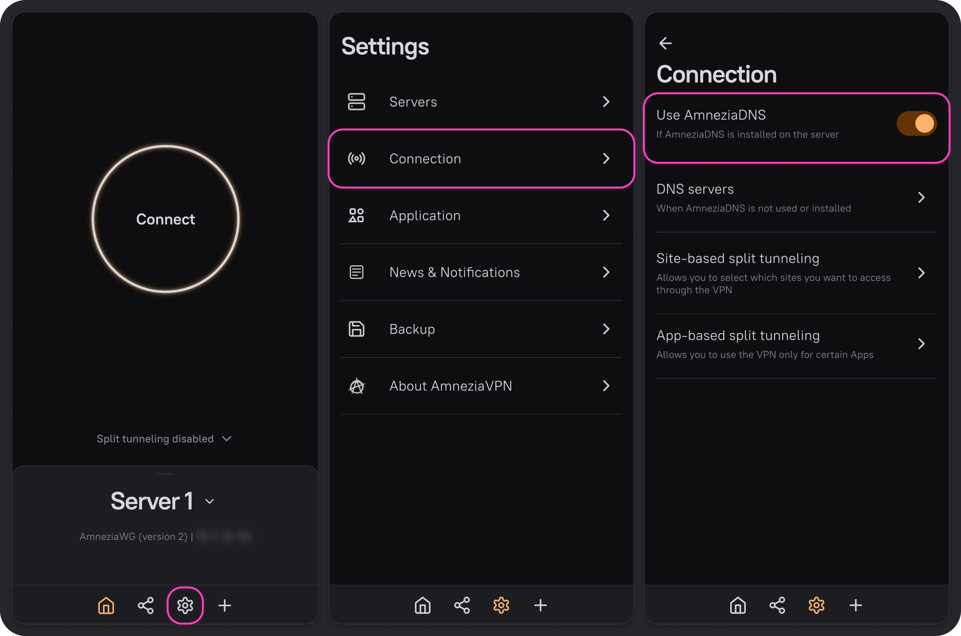Click the Servers stack icon in Settings
Screen dimensions: 961x636
357,102
